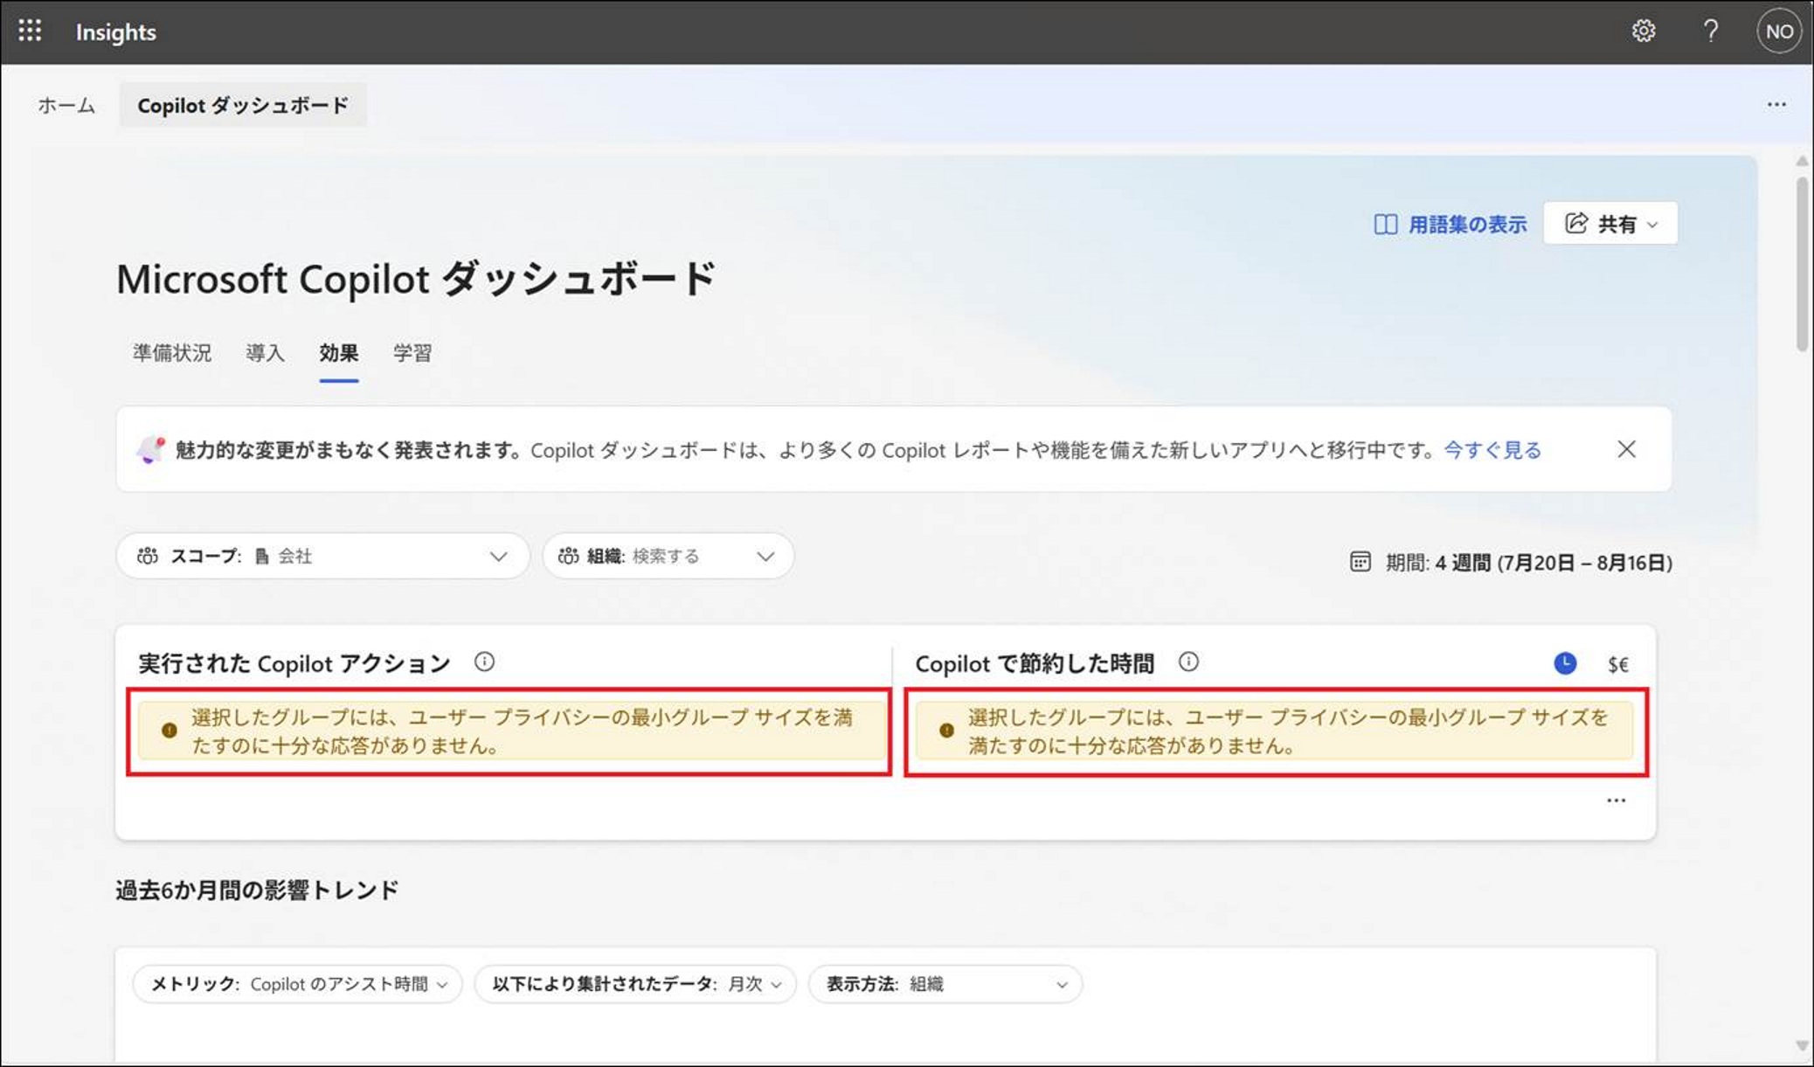
Task: Open more options ellipsis at top right
Action: pos(1776,105)
